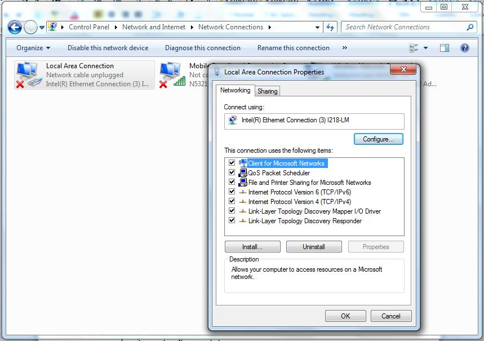Select Internet Protocol Version 6 (TCP/IPv6)

[x=300, y=192]
